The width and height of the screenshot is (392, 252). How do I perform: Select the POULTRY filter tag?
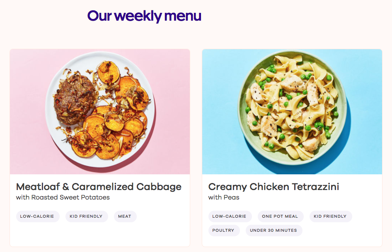click(224, 231)
